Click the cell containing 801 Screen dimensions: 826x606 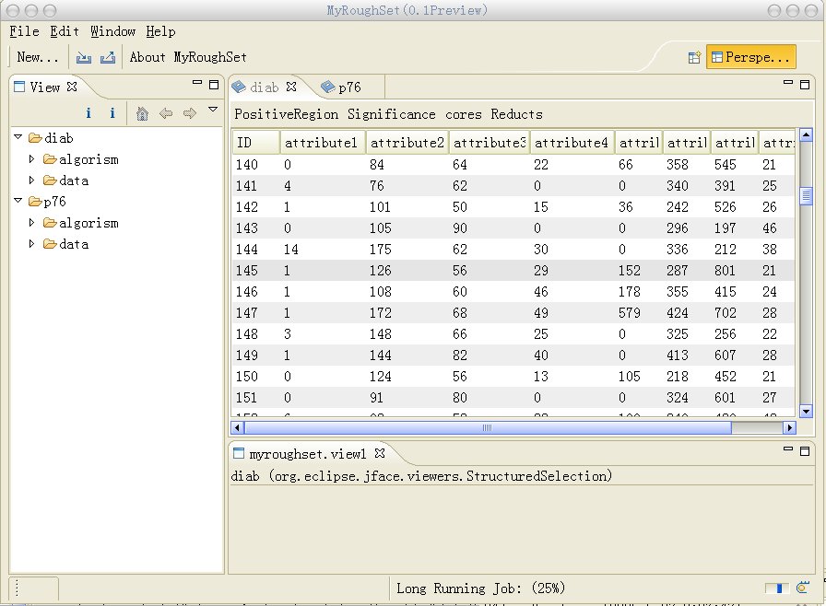click(725, 271)
